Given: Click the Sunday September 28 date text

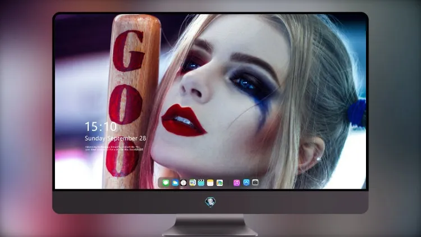Looking at the screenshot, I should click(x=116, y=138).
